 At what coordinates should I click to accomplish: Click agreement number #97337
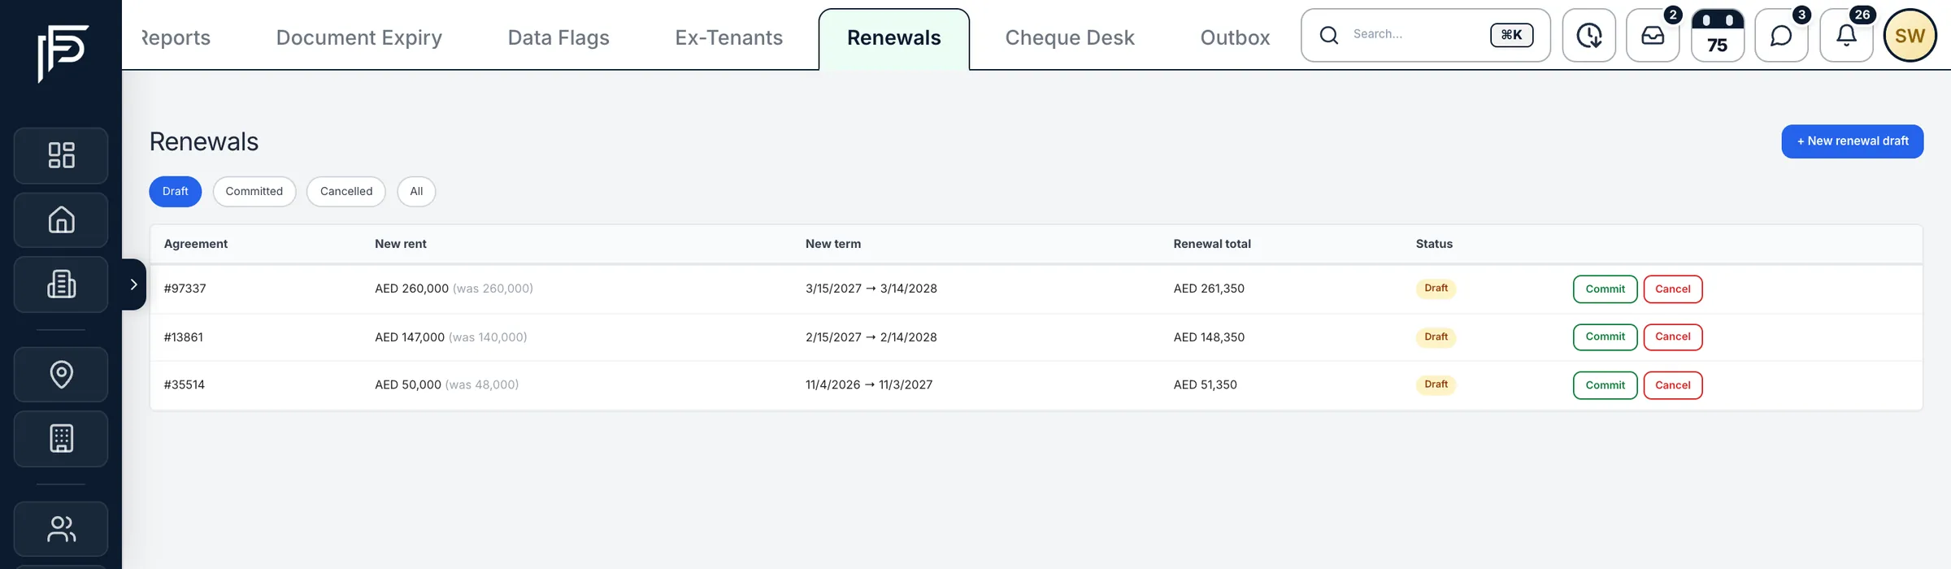[185, 289]
